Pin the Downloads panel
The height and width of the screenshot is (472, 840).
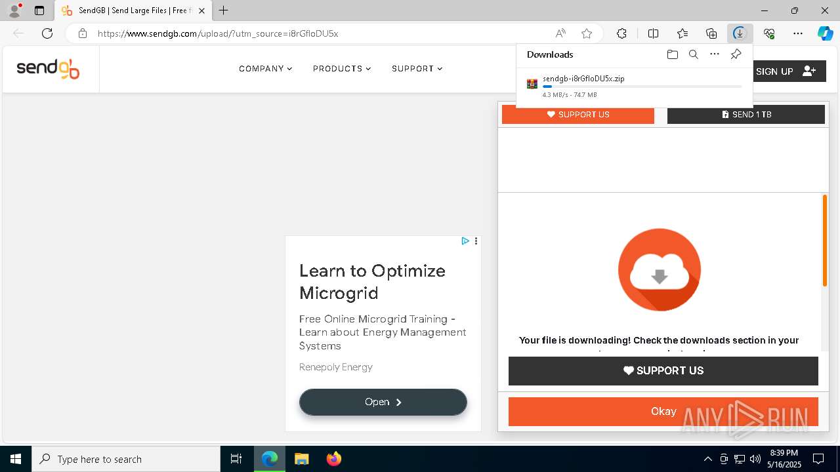tap(736, 54)
